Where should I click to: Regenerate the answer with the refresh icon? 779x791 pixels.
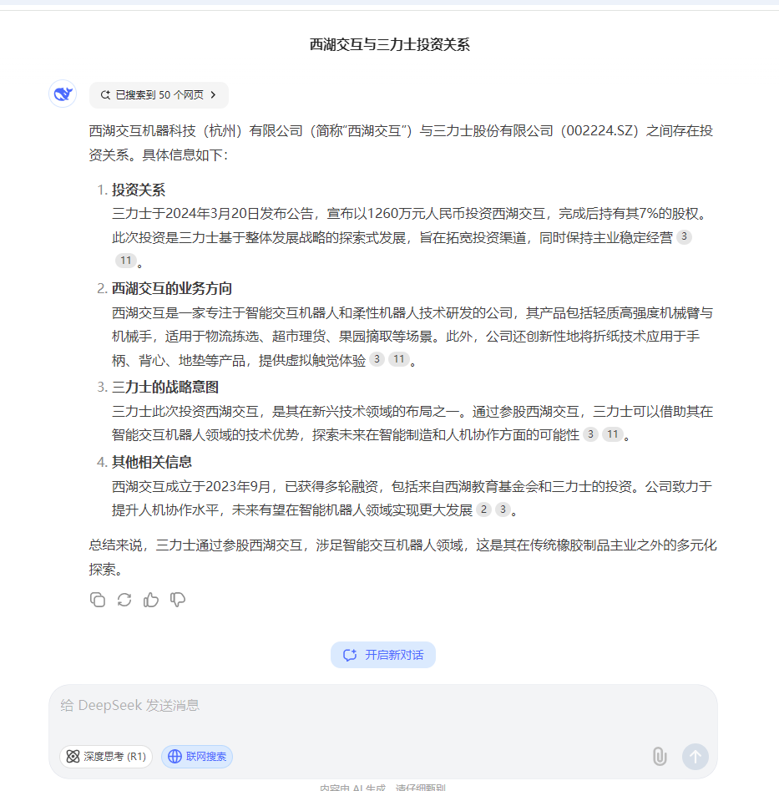point(124,600)
